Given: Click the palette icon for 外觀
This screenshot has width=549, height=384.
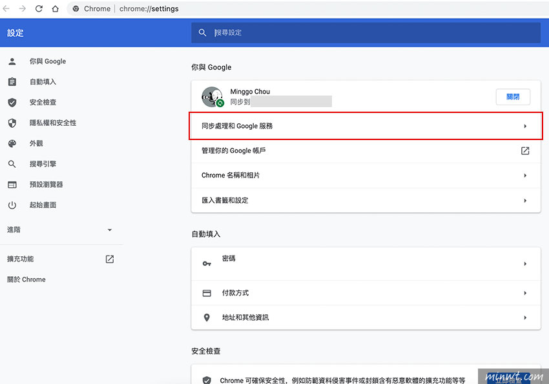Looking at the screenshot, I should click(x=12, y=143).
